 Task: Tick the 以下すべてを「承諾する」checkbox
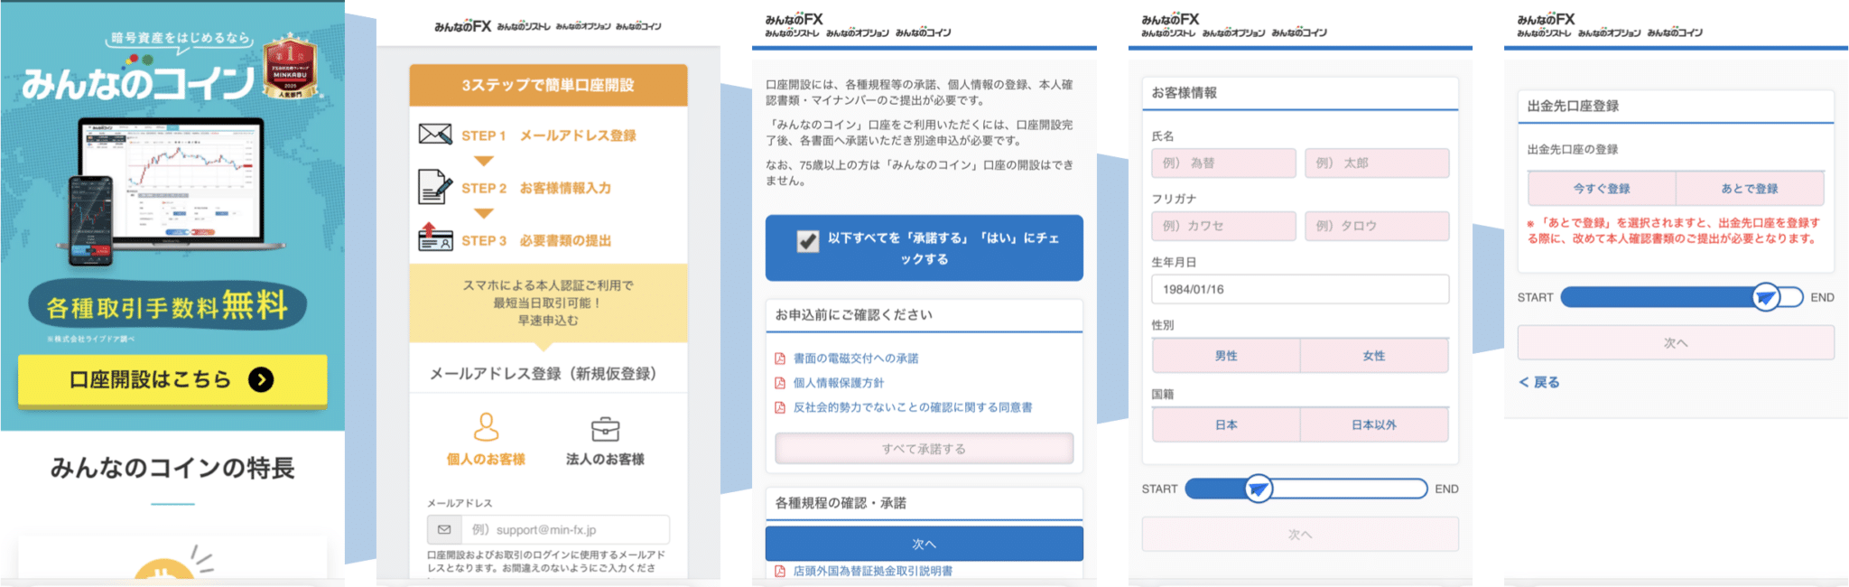808,241
